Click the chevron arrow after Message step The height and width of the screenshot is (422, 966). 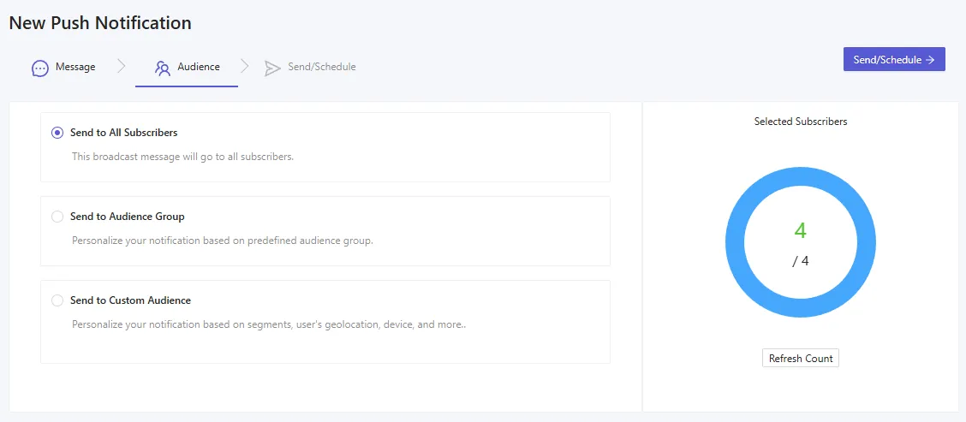(x=121, y=67)
